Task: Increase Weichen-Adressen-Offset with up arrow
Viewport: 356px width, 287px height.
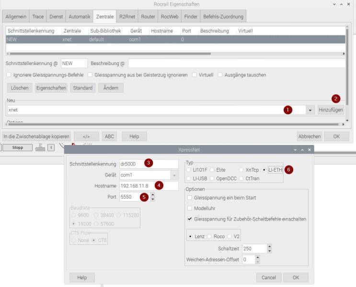Action: point(258,257)
